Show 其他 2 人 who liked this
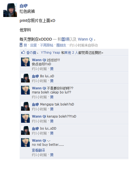The image size is (135, 171). (71, 53)
